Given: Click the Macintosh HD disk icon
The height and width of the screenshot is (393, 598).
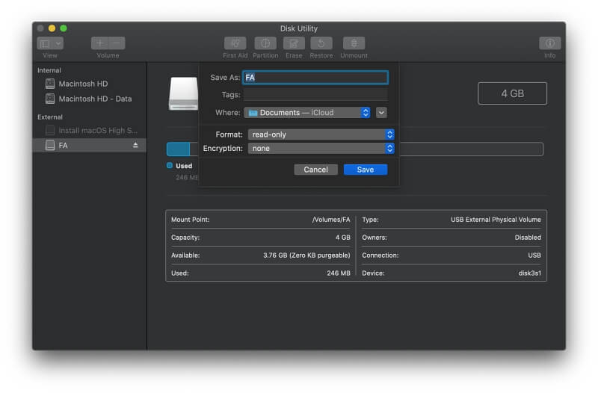Looking at the screenshot, I should point(50,84).
